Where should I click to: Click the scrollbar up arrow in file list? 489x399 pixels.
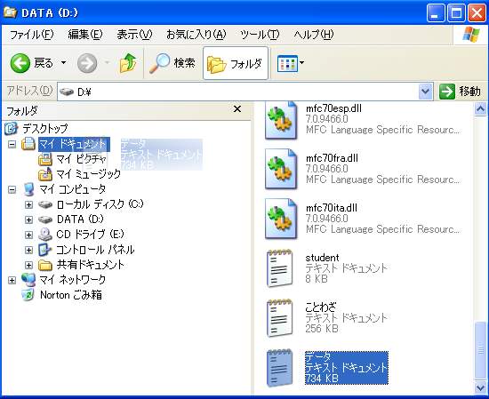pyautogui.click(x=480, y=109)
